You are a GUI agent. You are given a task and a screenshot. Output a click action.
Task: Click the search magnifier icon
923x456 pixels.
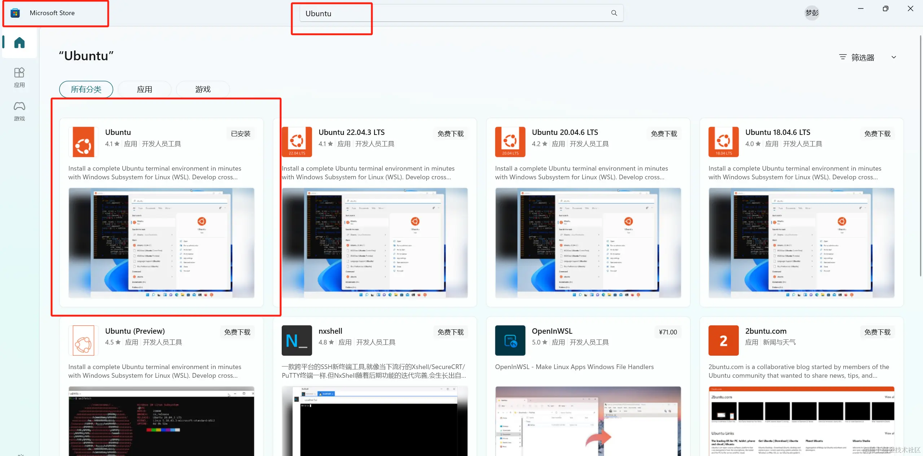pyautogui.click(x=614, y=13)
